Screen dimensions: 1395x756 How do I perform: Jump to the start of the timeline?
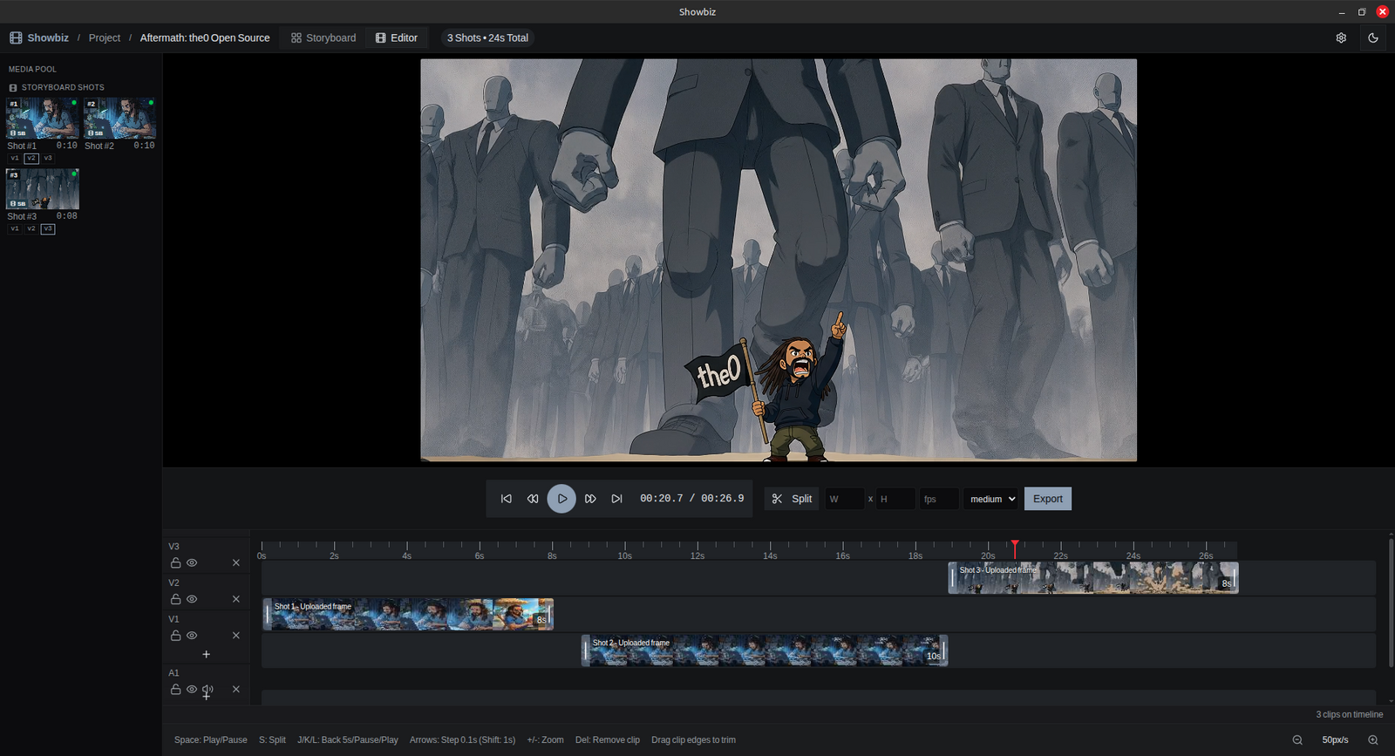[507, 499]
